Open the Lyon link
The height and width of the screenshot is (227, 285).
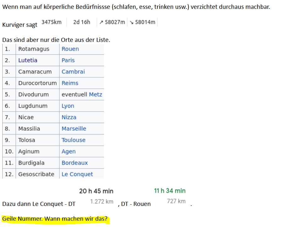(68, 106)
